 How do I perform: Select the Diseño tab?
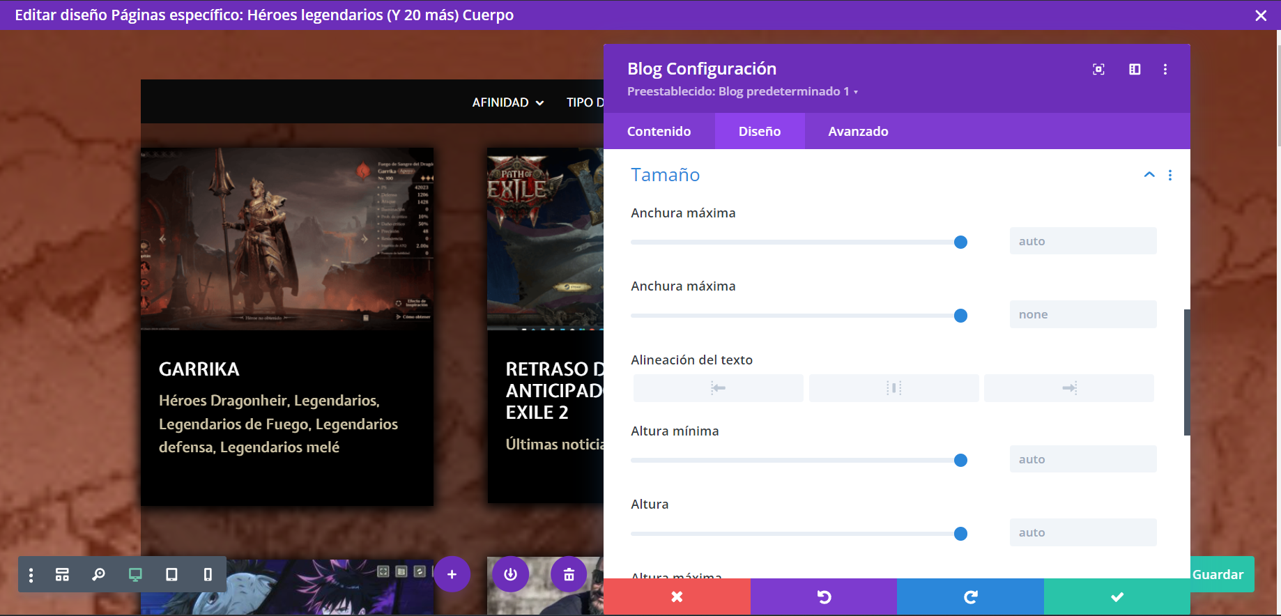[760, 131]
